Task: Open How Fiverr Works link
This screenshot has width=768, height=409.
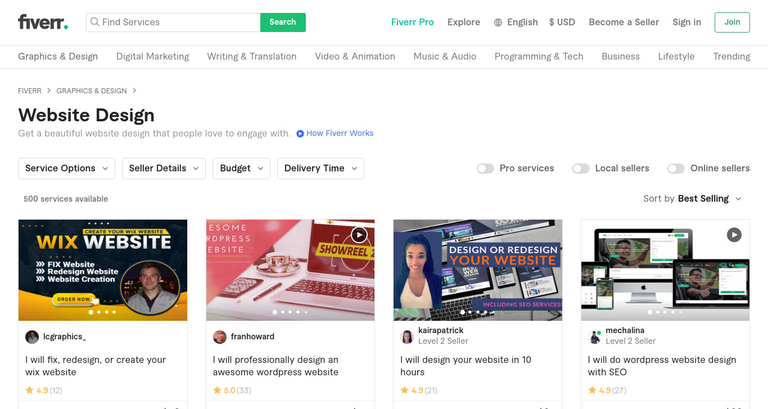Action: point(340,134)
